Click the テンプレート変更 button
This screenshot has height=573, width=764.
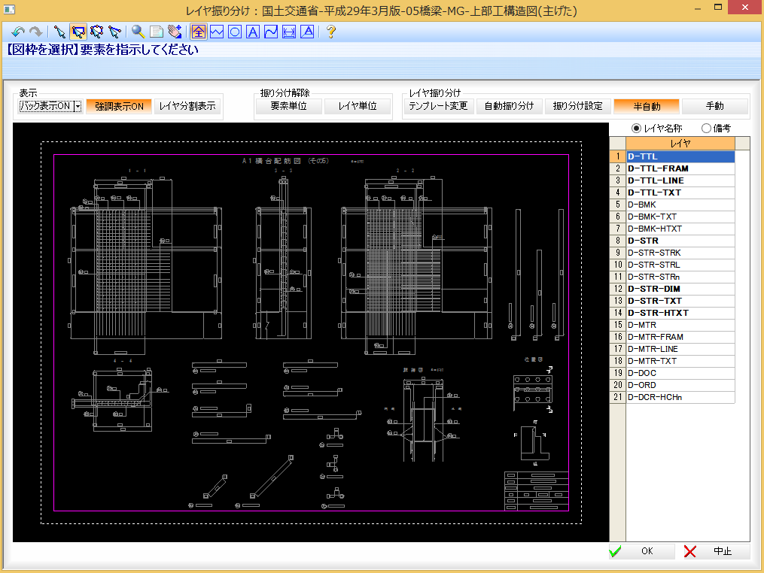point(438,106)
